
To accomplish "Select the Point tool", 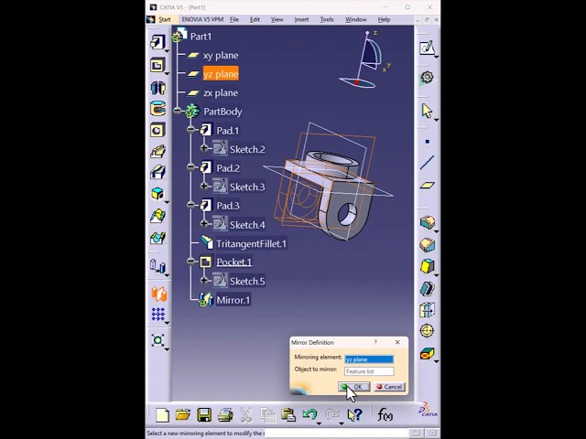I will [x=428, y=142].
